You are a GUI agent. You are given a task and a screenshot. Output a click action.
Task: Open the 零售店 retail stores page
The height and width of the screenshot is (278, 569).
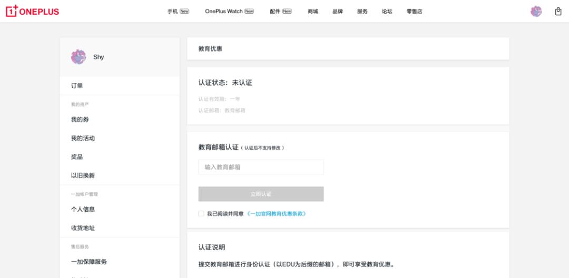414,11
